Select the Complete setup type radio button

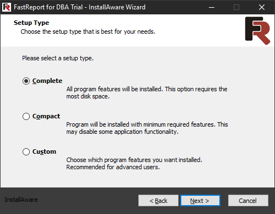(x=26, y=81)
